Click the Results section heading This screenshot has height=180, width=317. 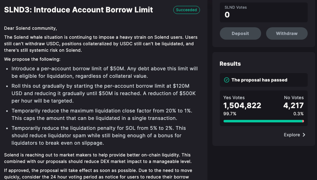230,64
